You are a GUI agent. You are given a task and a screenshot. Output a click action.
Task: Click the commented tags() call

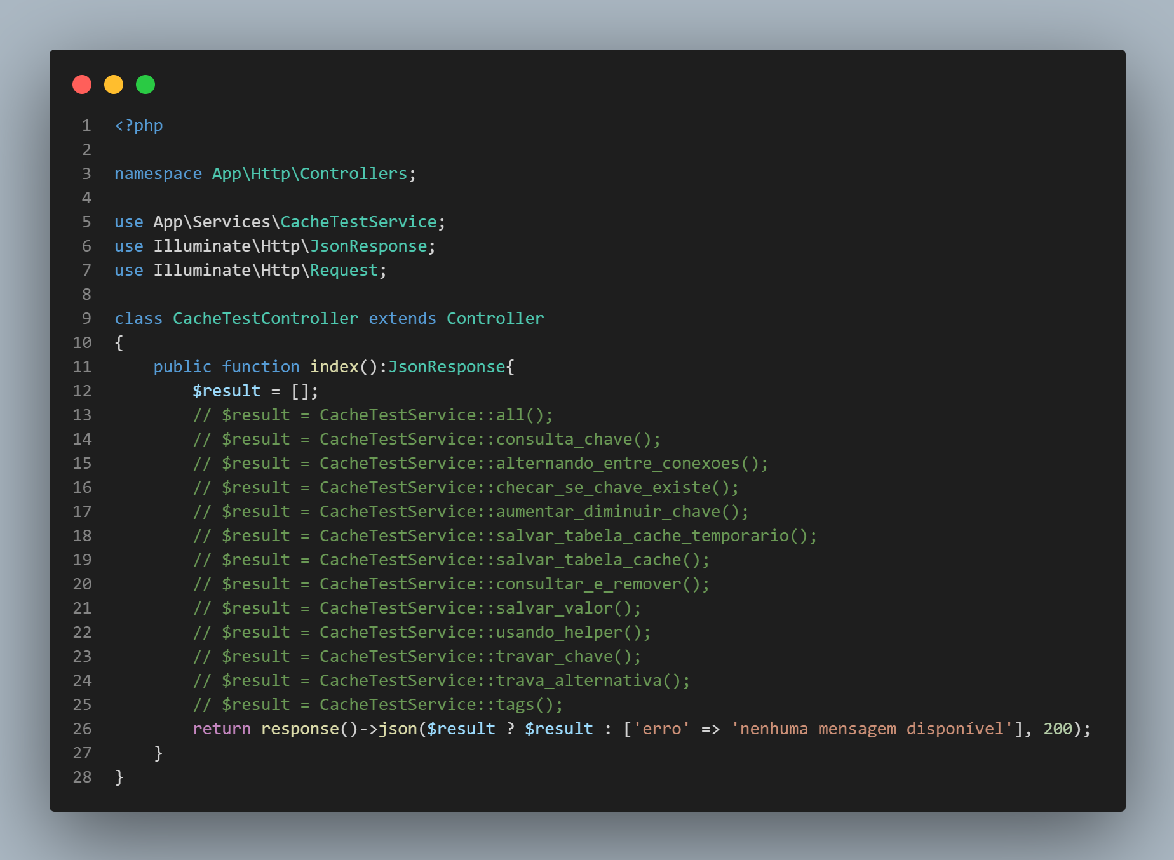point(378,705)
